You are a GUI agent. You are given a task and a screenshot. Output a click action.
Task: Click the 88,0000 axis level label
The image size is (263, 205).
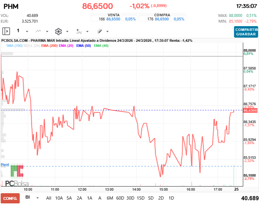click(x=250, y=50)
